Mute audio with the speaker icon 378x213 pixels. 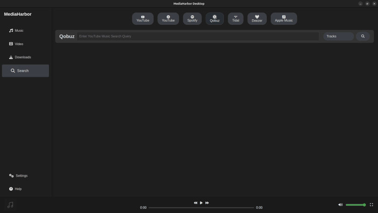(x=341, y=205)
